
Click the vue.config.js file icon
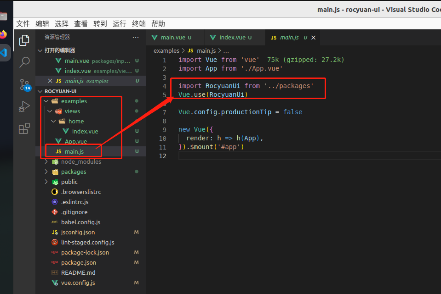tap(55, 283)
